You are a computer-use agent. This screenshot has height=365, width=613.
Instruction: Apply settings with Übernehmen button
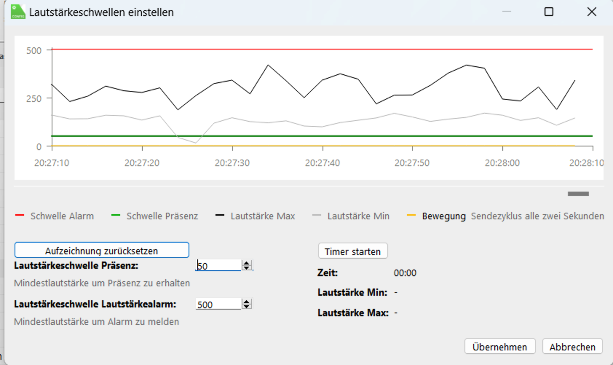coord(499,347)
